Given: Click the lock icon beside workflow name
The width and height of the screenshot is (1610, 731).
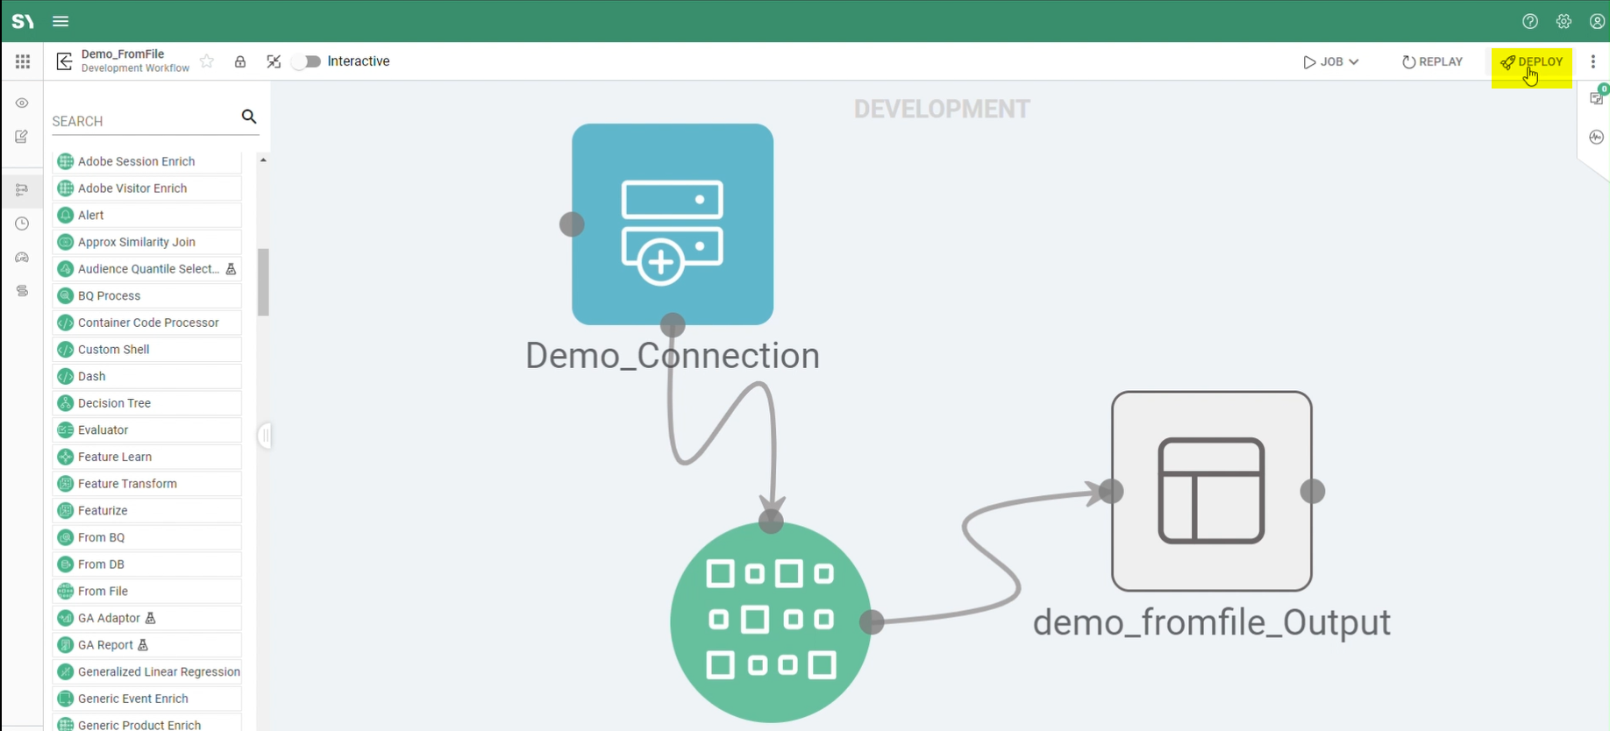Looking at the screenshot, I should coord(240,61).
